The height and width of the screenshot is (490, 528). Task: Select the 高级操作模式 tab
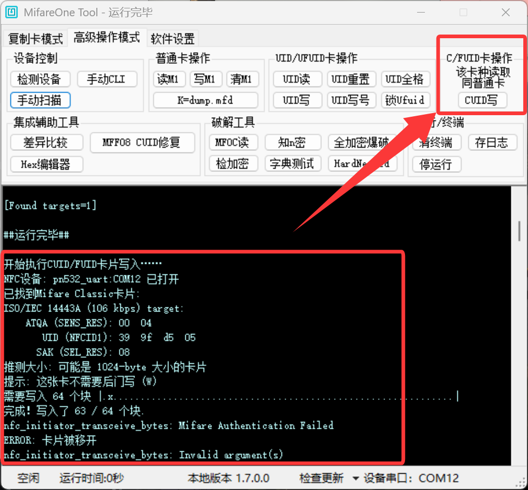coord(107,38)
